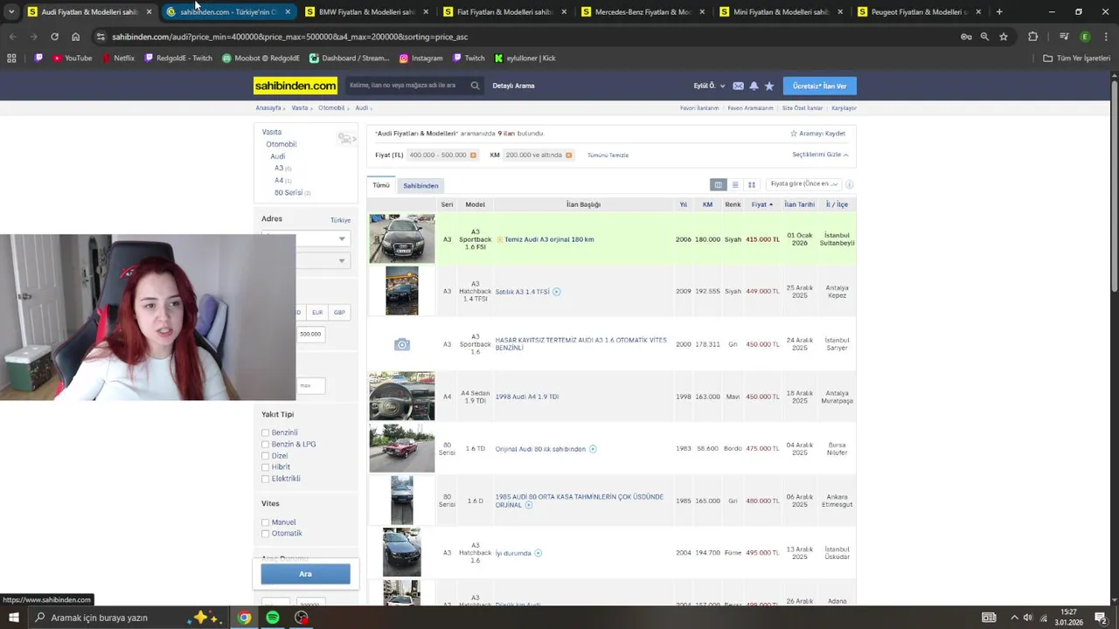This screenshot has width=1119, height=629.
Task: Check the Hibrit fuel type box
Action: point(265,467)
